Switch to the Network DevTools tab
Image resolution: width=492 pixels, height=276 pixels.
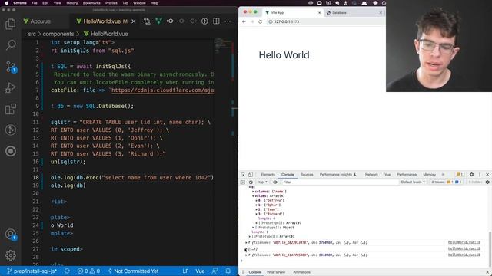371,174
